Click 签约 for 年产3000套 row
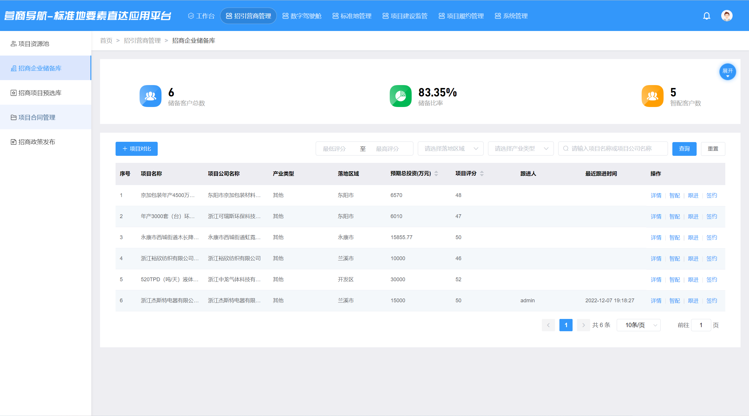The height and width of the screenshot is (416, 749). (x=712, y=217)
